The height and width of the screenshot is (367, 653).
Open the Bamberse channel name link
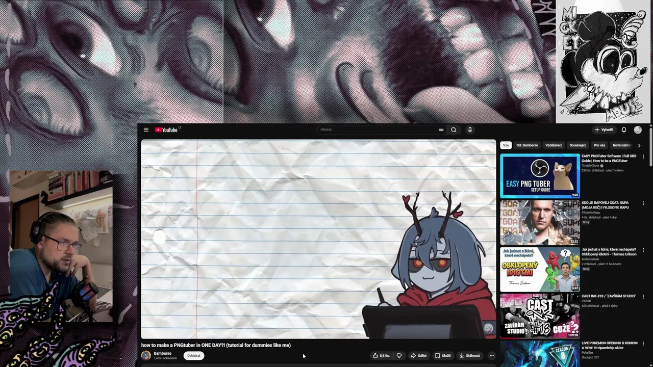click(163, 353)
